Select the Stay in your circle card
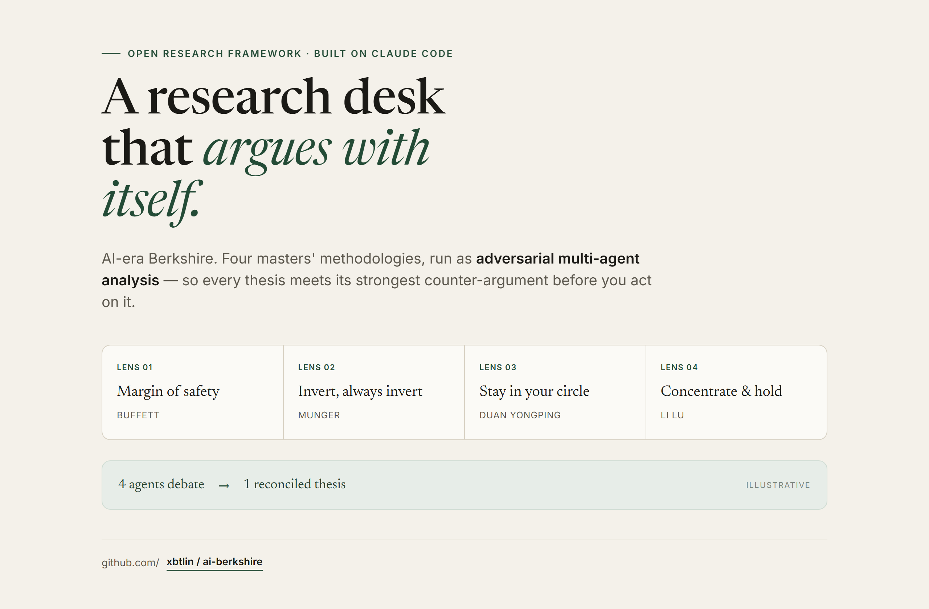 pyautogui.click(x=555, y=392)
